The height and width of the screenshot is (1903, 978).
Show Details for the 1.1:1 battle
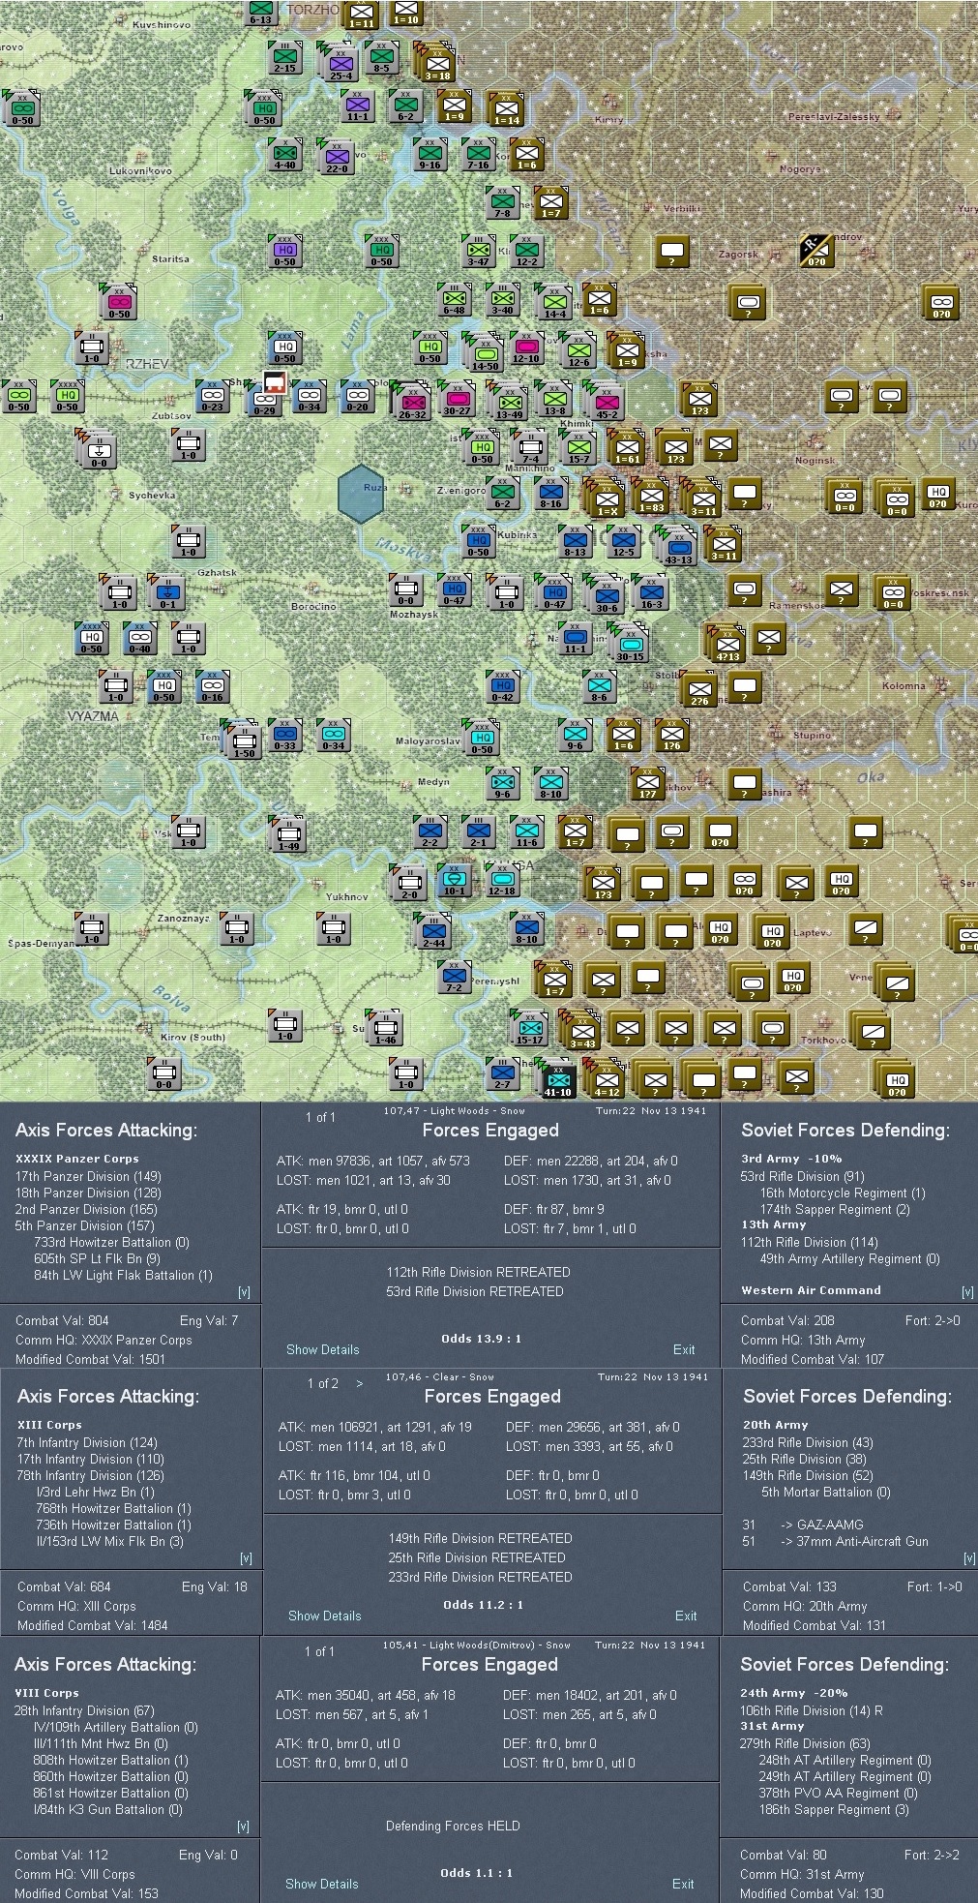[x=321, y=1884]
